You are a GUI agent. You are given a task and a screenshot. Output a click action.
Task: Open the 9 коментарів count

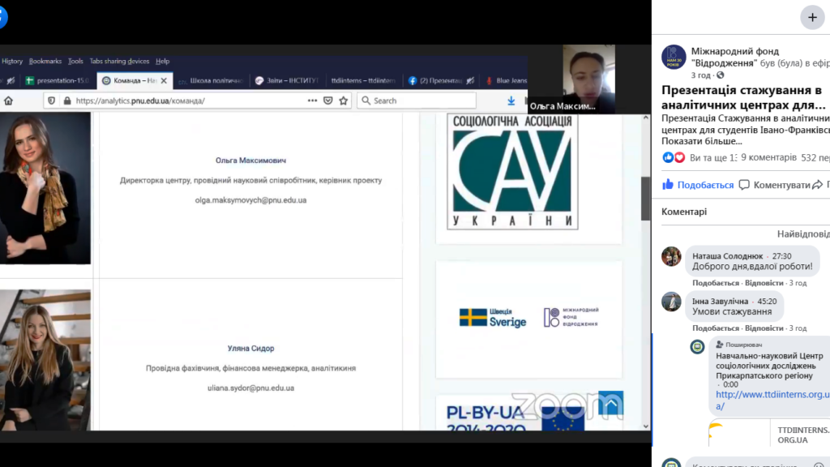768,157
